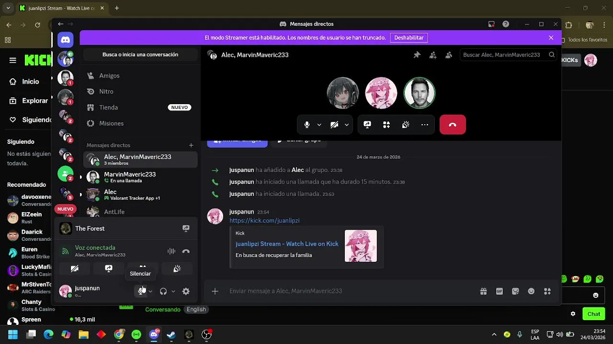Viewport: 613px width, 344px height.
Task: Open Nitro page
Action: (140, 91)
